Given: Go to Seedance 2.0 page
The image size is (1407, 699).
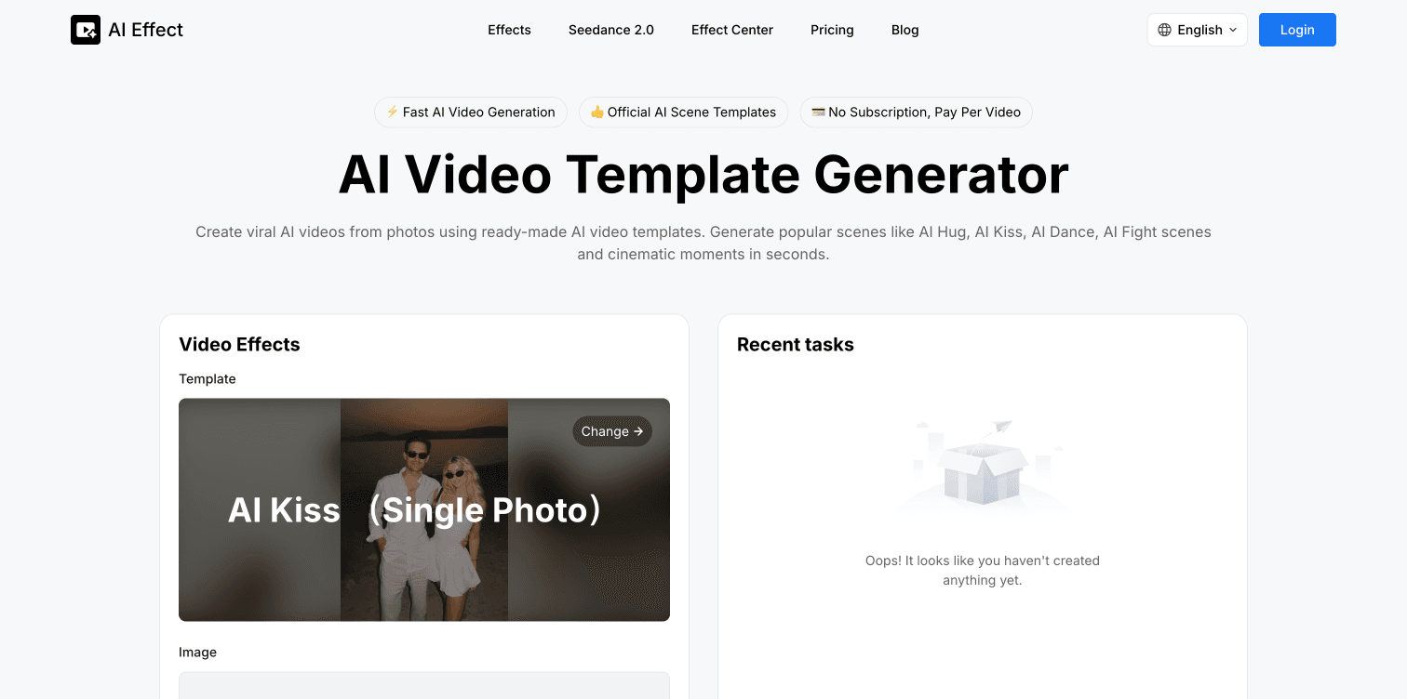Looking at the screenshot, I should (x=611, y=30).
